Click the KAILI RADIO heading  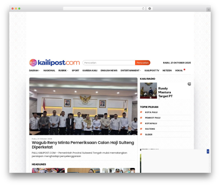coord(147,79)
